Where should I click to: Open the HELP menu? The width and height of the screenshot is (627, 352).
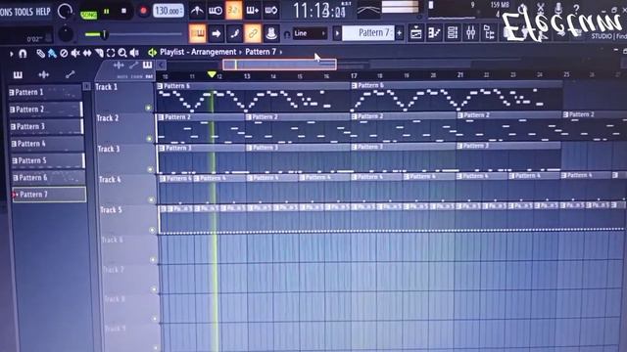(x=43, y=12)
